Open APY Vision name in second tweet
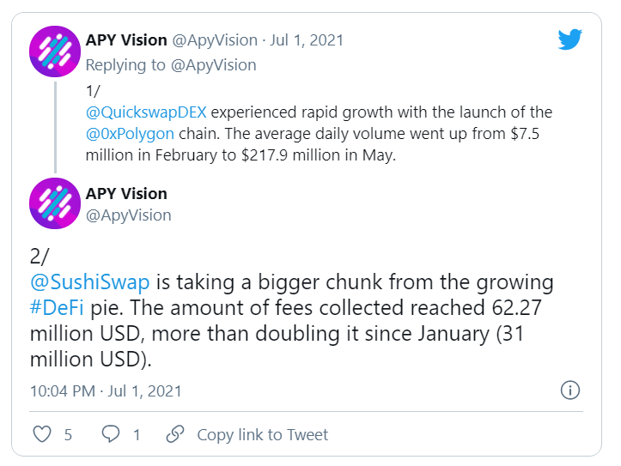The height and width of the screenshot is (466, 621). tap(126, 194)
